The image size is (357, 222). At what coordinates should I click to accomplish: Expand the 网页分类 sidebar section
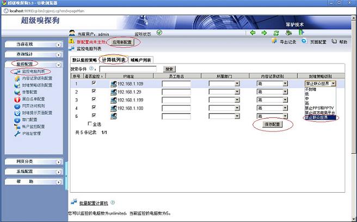tap(32, 162)
